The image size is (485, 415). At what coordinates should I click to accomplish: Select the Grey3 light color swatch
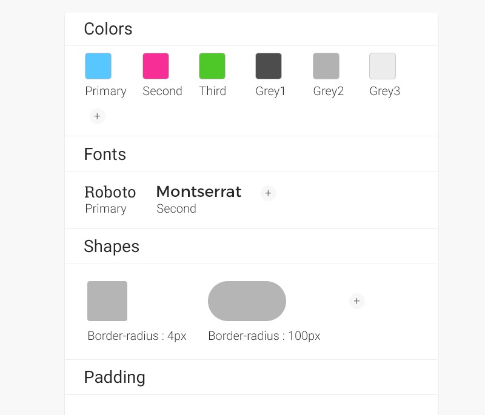383,66
